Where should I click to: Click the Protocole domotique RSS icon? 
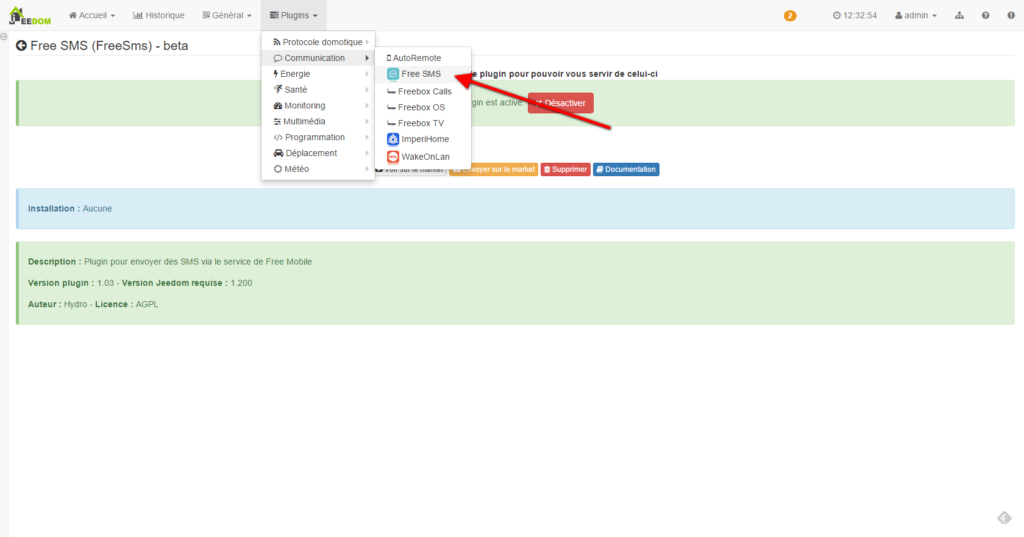tap(277, 42)
